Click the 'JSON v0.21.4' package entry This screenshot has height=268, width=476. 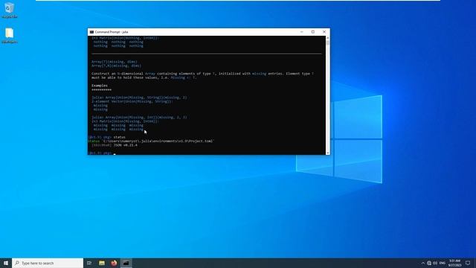[114, 145]
